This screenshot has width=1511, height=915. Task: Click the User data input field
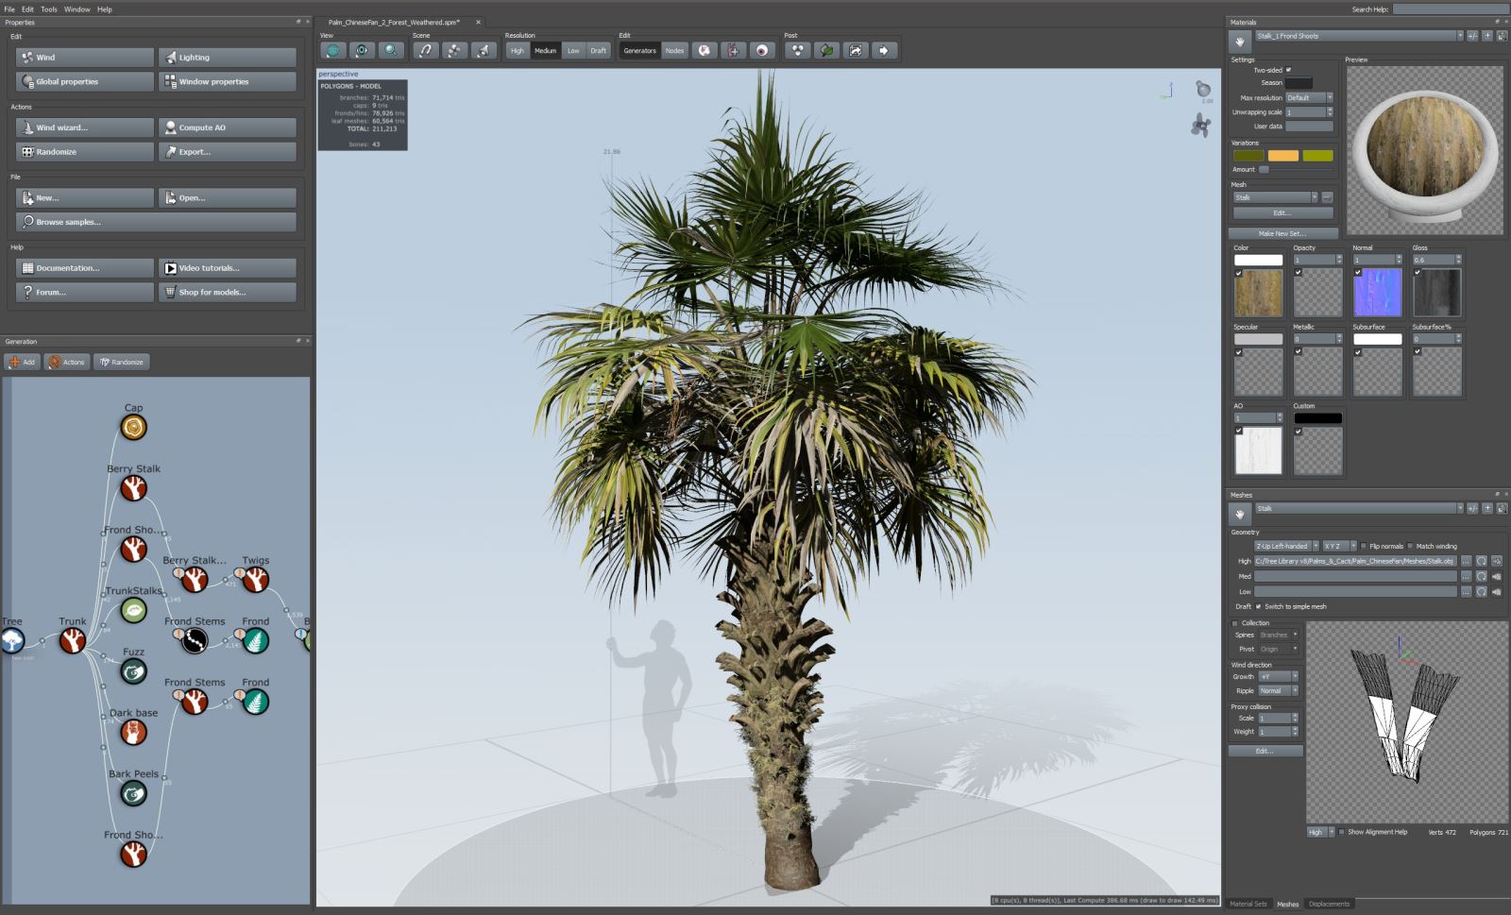[x=1309, y=126]
